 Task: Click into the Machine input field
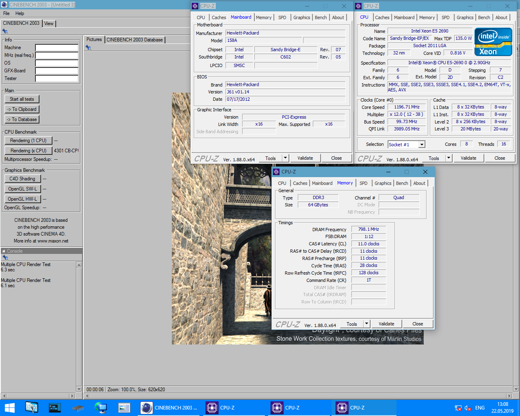[56, 48]
